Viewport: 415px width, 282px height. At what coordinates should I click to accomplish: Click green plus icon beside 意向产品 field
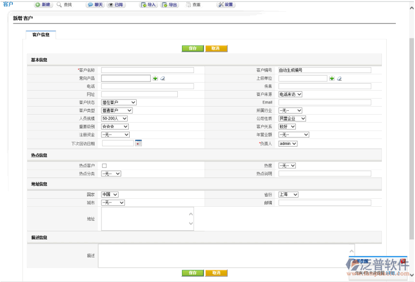click(x=155, y=78)
